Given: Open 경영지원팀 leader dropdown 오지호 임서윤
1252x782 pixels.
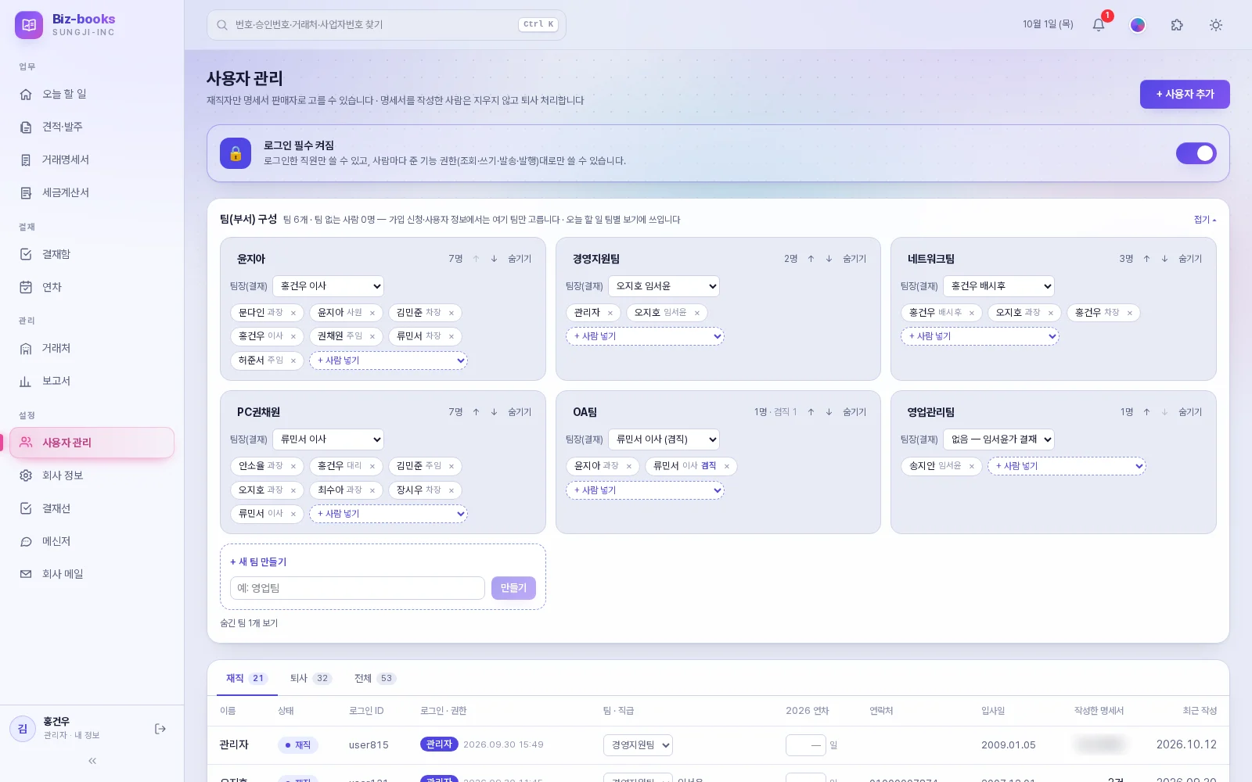Looking at the screenshot, I should point(664,286).
